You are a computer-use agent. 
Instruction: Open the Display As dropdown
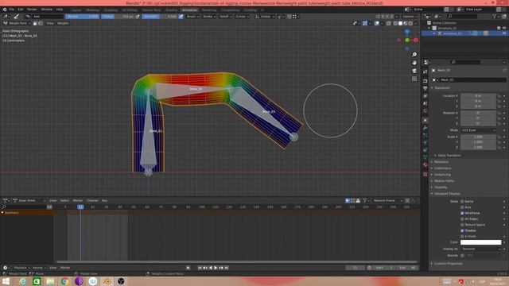(x=480, y=249)
